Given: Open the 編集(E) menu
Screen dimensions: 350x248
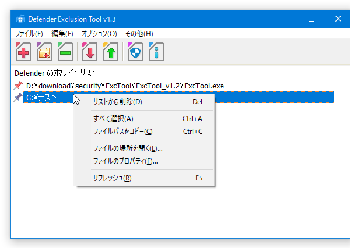Looking at the screenshot, I should point(62,34).
